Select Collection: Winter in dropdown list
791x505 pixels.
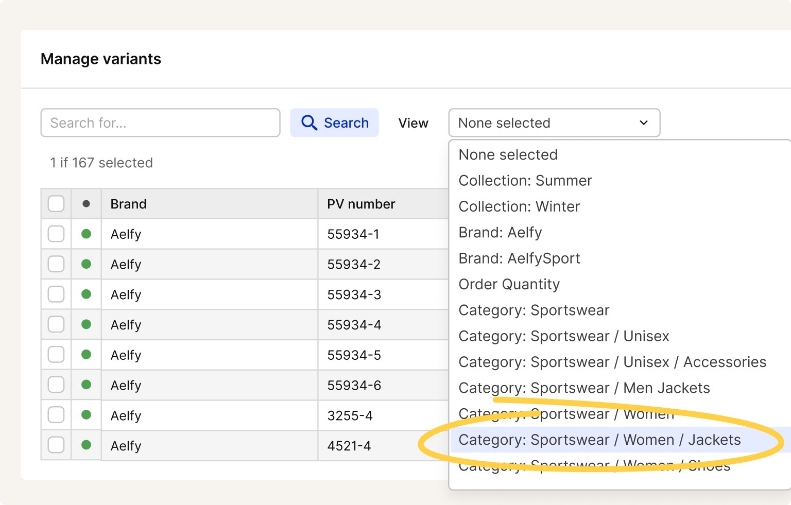click(x=519, y=206)
